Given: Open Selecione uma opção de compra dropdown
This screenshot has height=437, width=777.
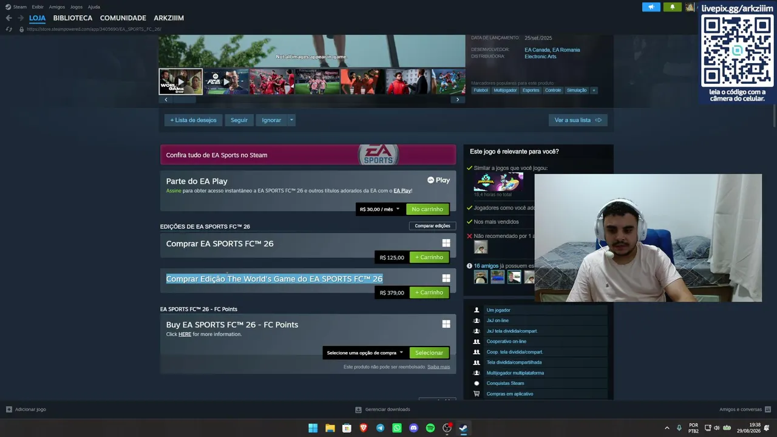Looking at the screenshot, I should 365,353.
